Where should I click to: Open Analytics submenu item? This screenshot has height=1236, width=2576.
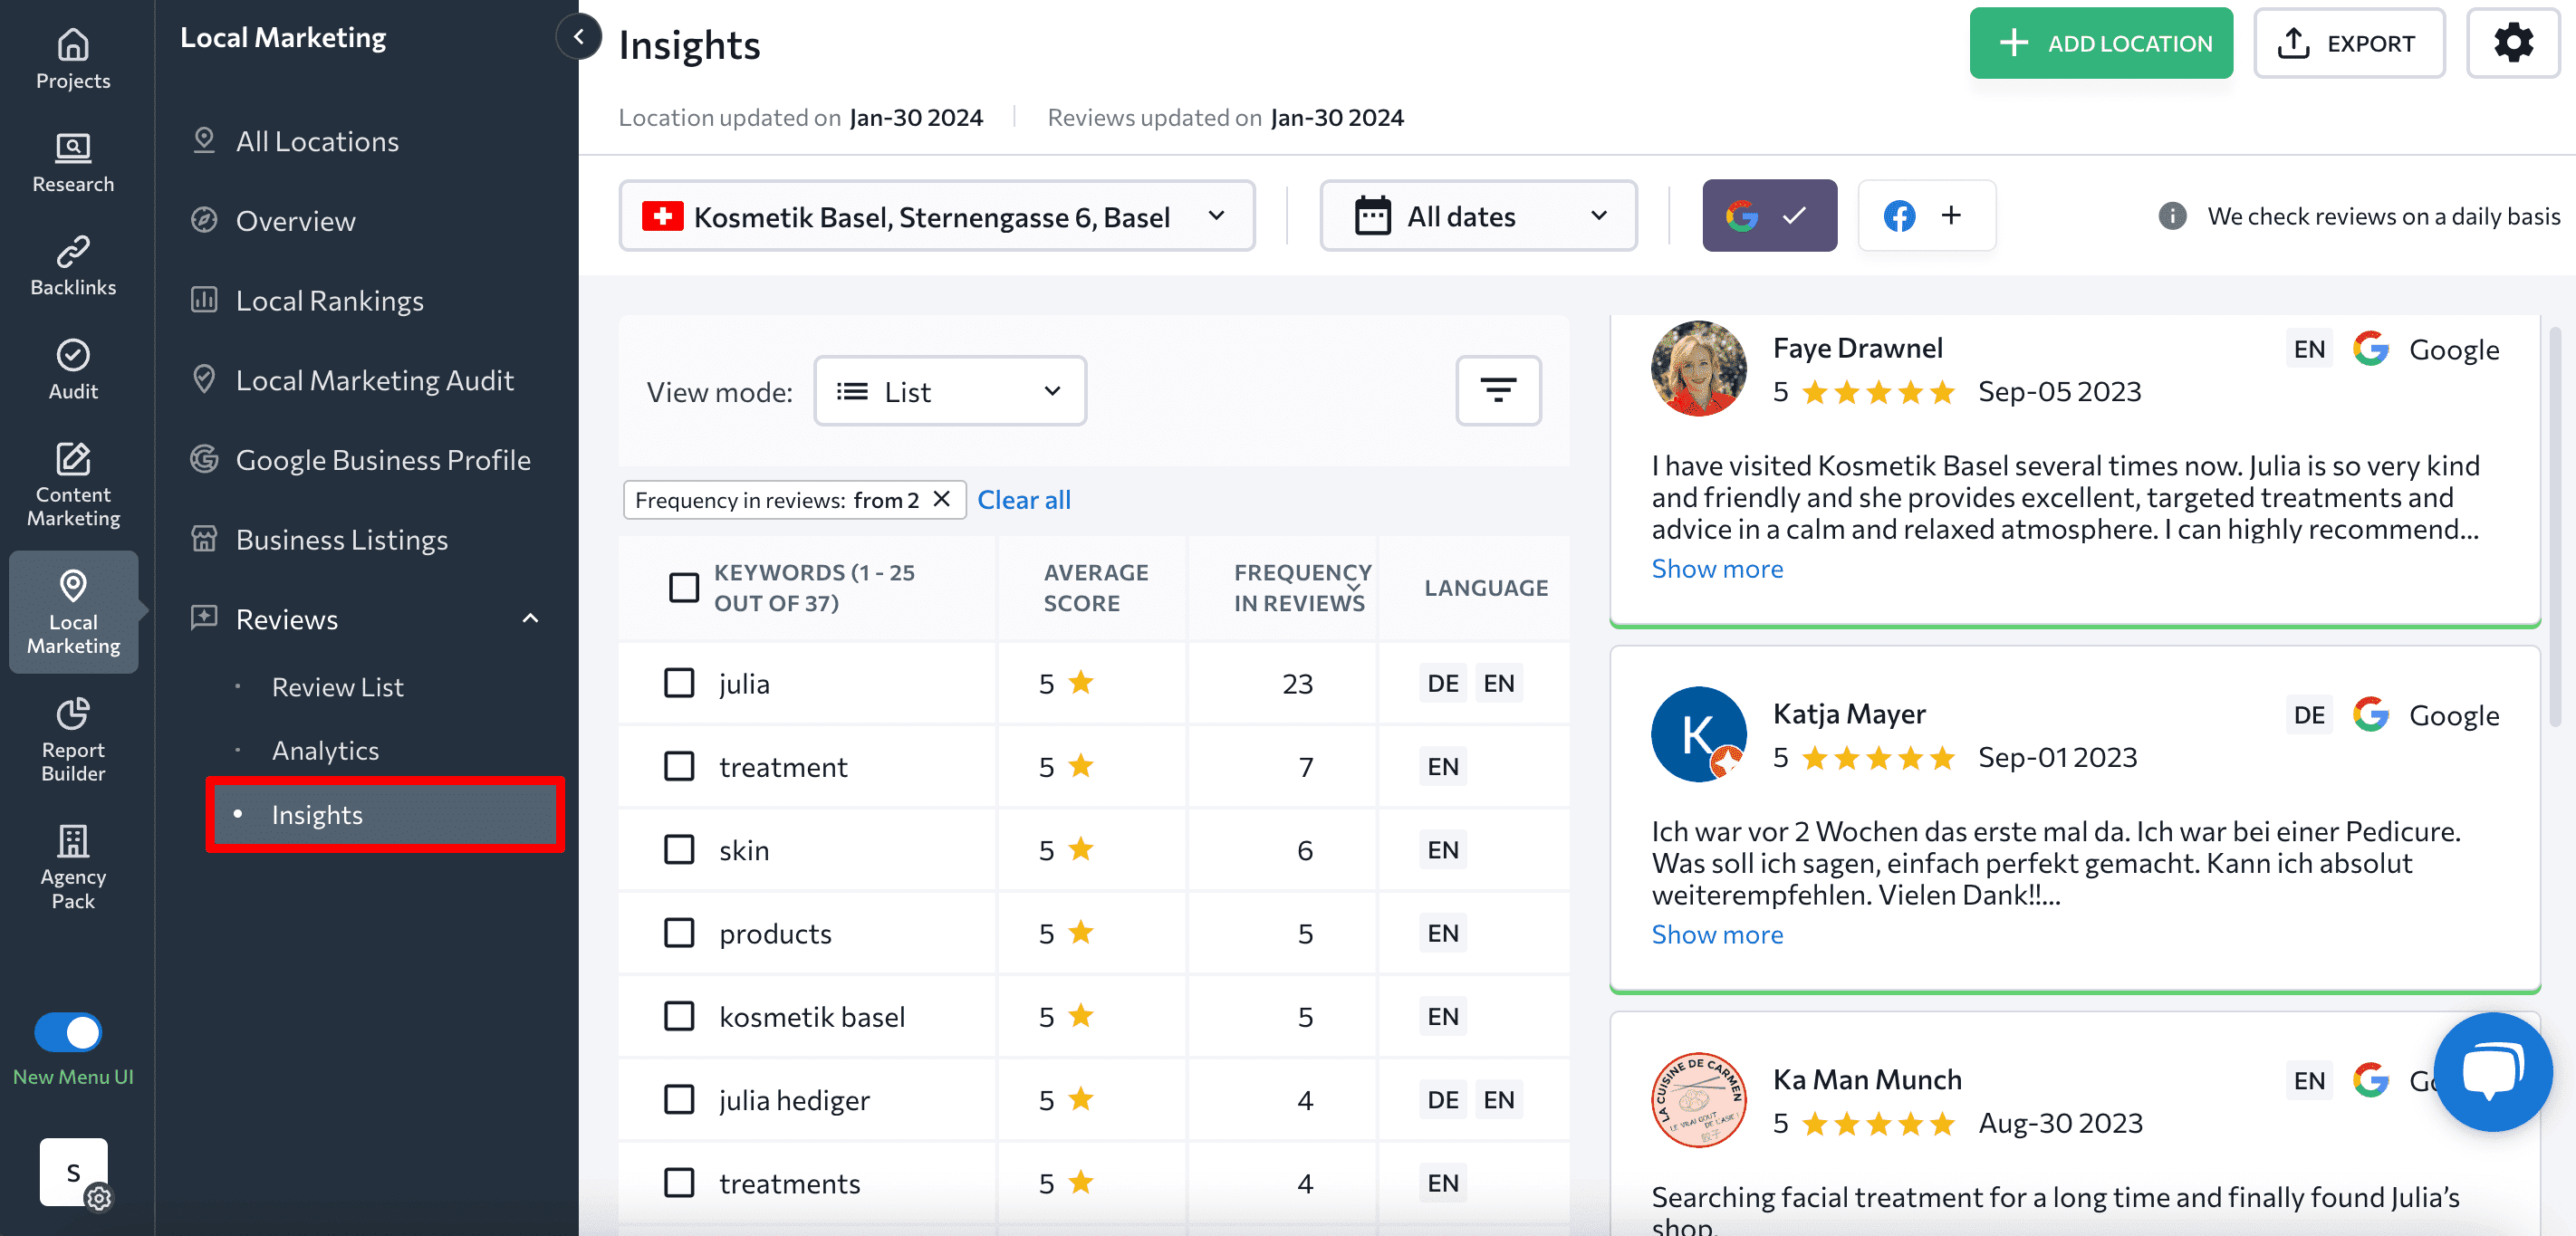[325, 750]
